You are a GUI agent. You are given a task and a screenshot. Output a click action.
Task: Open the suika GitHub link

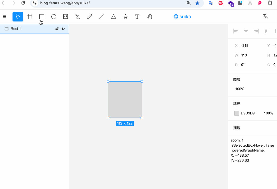(182, 17)
